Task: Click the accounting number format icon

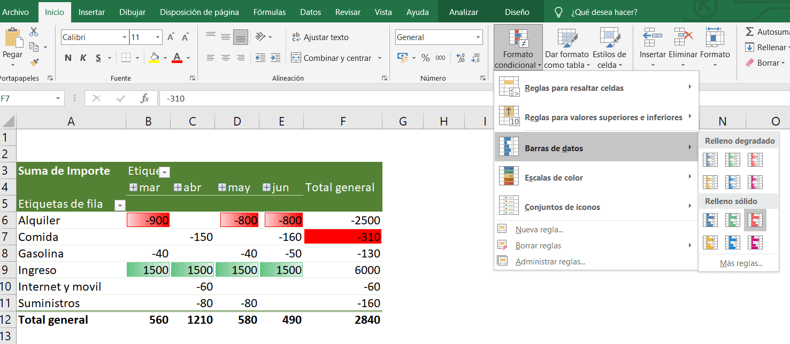Action: coord(403,58)
